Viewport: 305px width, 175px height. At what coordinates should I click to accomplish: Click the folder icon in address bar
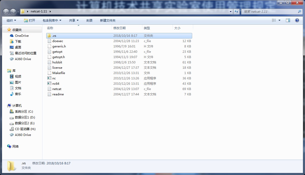23,11
